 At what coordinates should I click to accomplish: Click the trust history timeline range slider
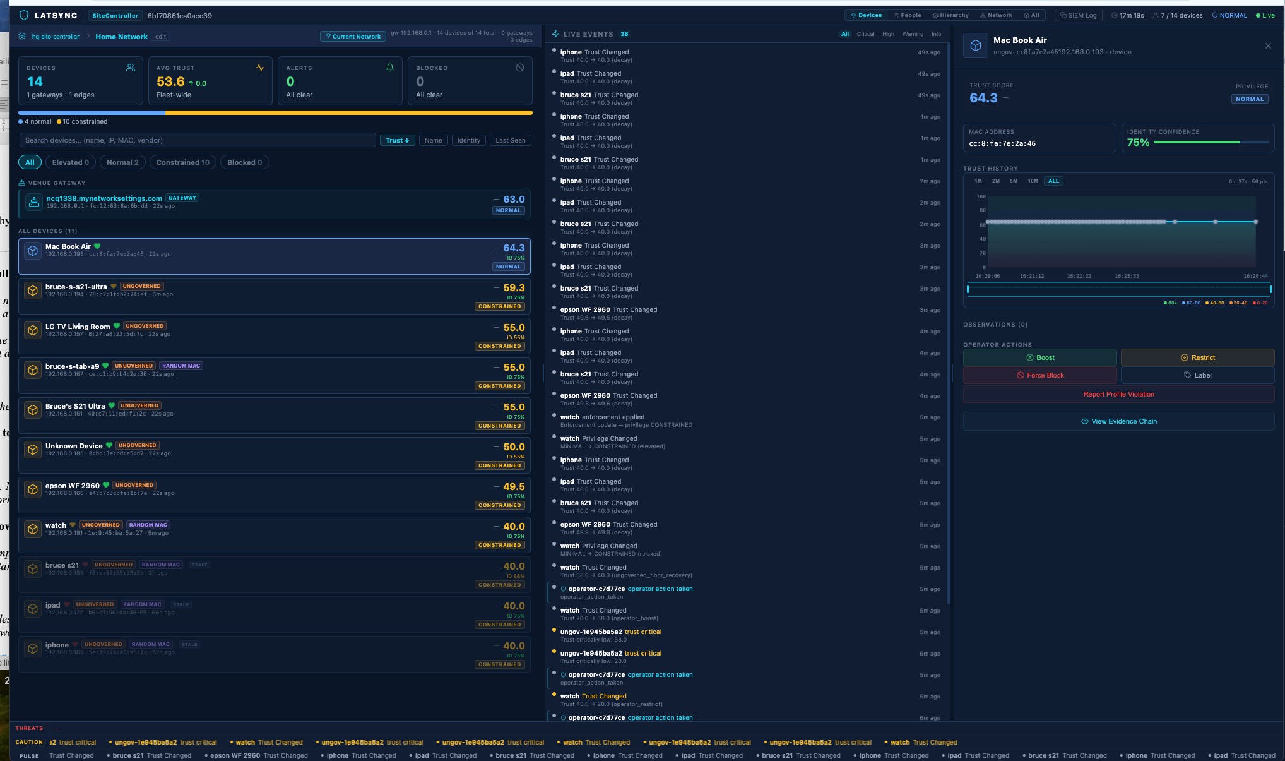pyautogui.click(x=1118, y=289)
